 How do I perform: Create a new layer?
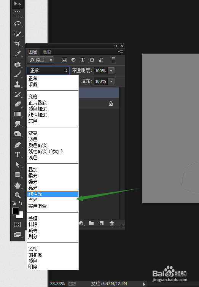pos(102,223)
